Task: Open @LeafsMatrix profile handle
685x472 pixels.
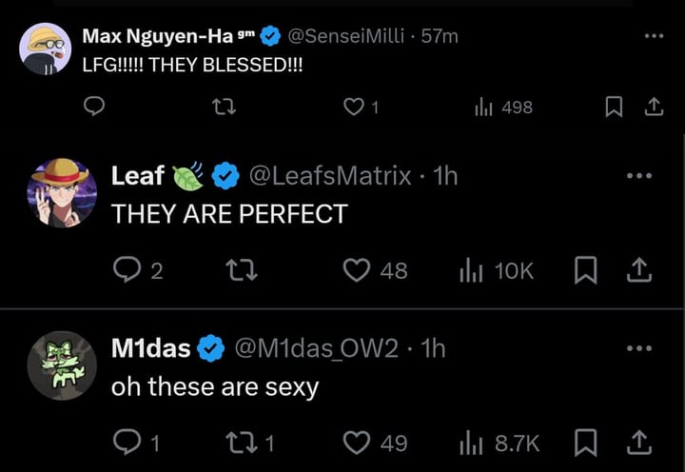Action: click(329, 176)
